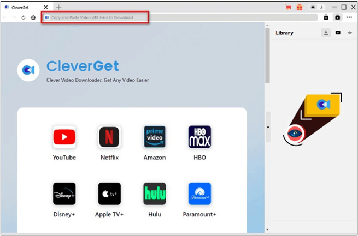358x236 pixels.
Task: Click the browser forward arrow
Action: click(14, 17)
